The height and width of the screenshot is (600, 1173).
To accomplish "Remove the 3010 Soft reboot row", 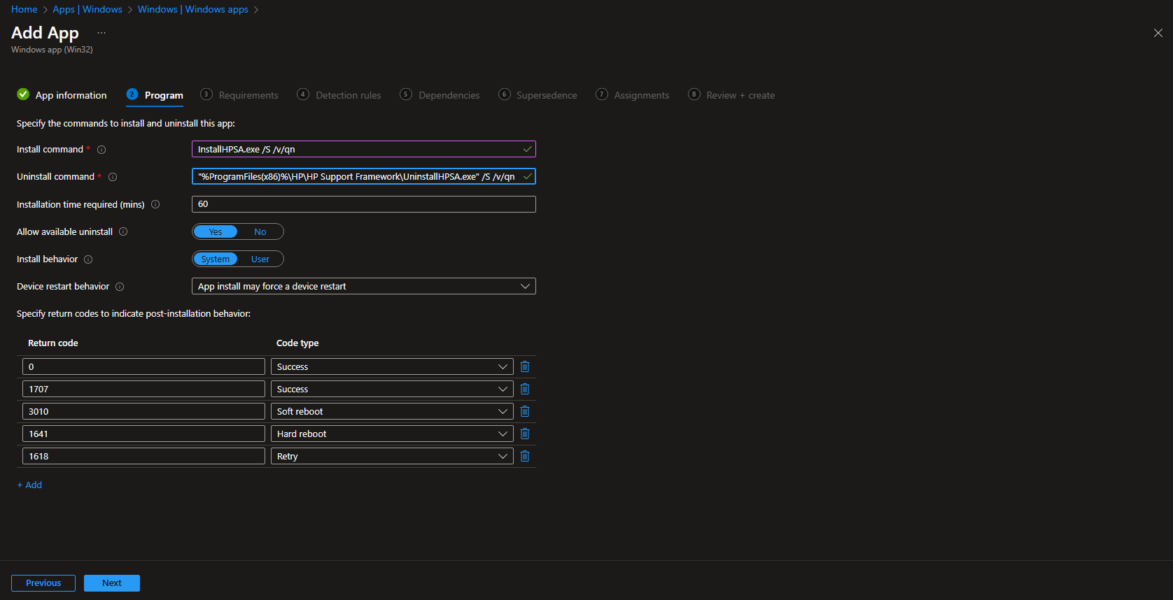I will pyautogui.click(x=525, y=411).
